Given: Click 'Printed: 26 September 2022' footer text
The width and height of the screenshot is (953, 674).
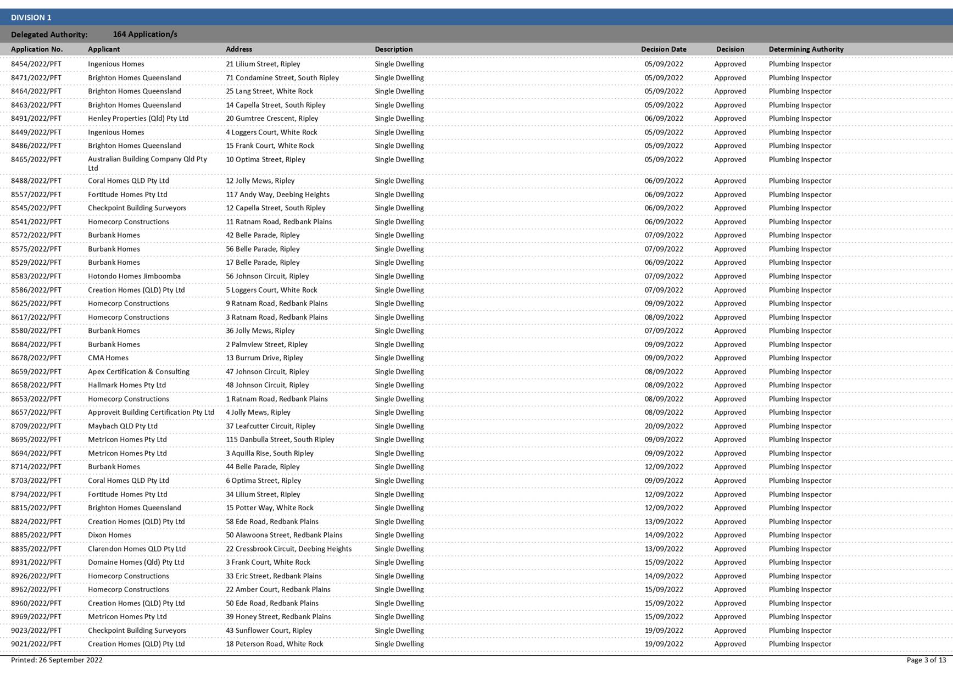Looking at the screenshot, I should click(x=57, y=660).
